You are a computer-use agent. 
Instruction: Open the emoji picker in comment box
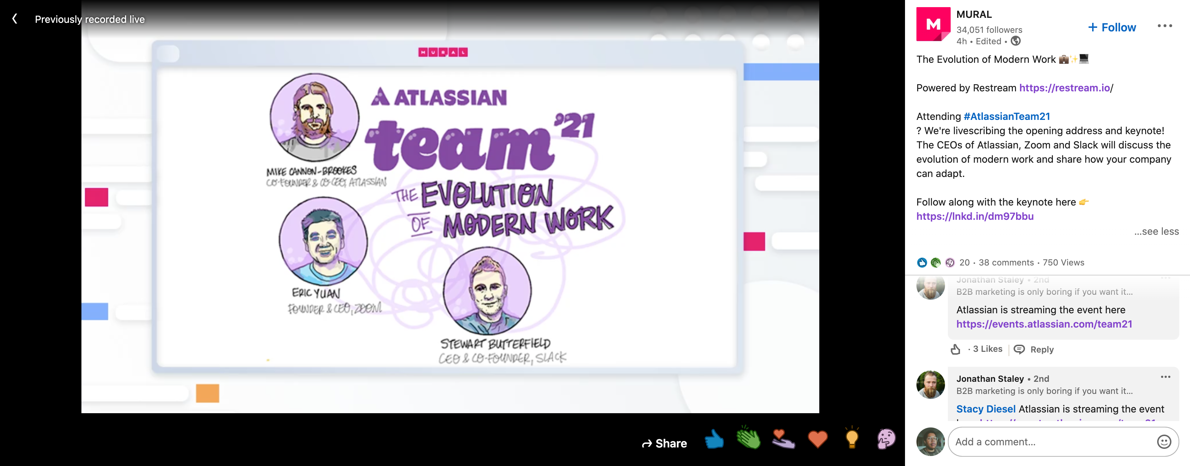click(x=1164, y=441)
